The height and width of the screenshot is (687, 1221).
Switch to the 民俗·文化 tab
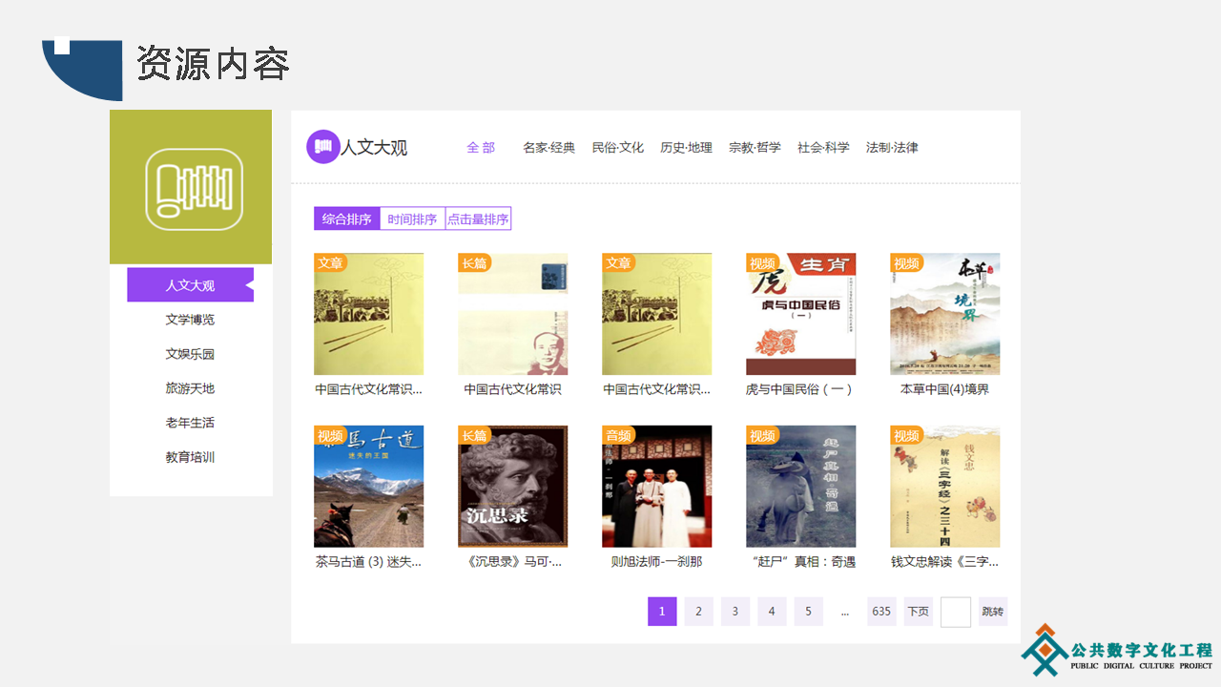pyautogui.click(x=618, y=148)
